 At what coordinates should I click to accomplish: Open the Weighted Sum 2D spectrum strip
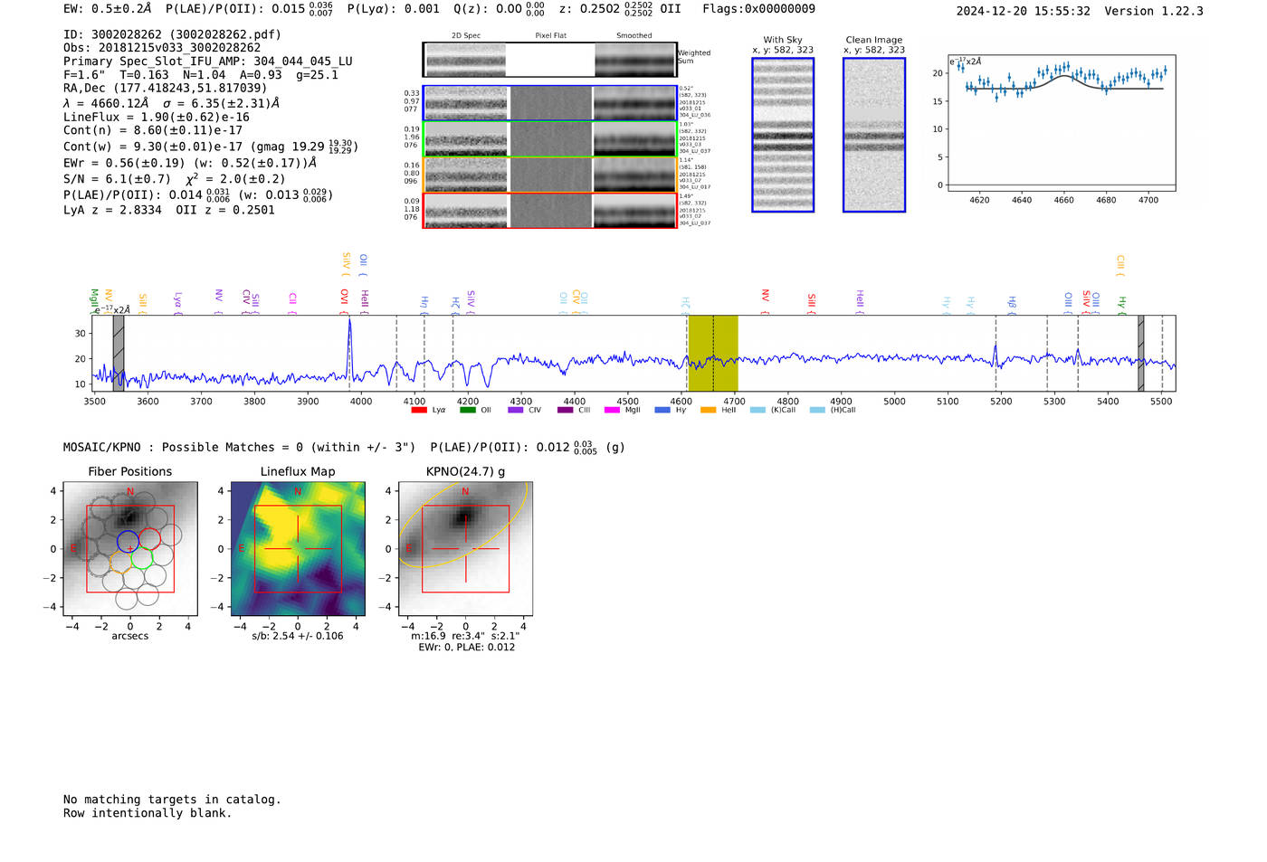[x=550, y=60]
